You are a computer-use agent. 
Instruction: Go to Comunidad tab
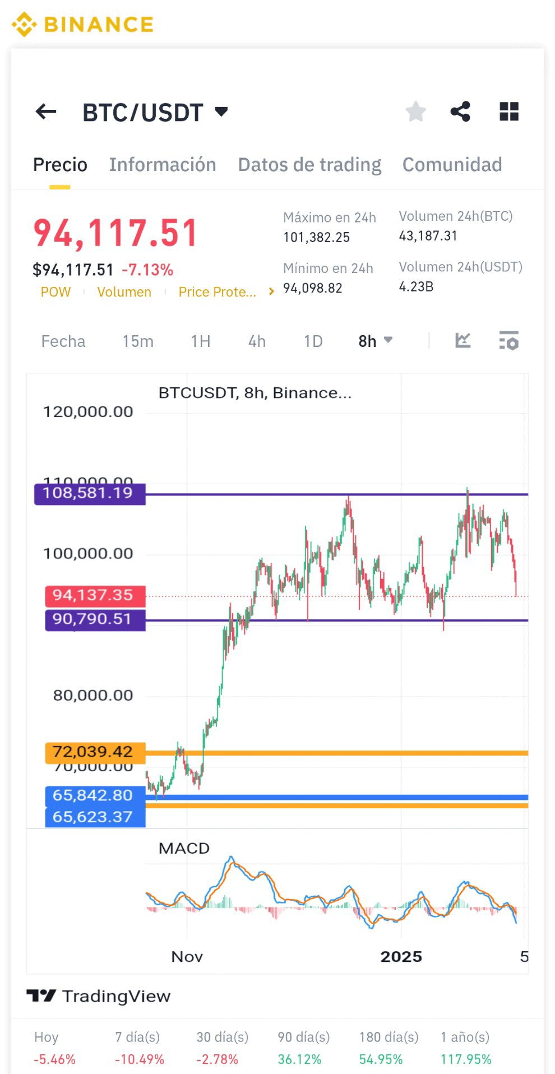tap(452, 165)
